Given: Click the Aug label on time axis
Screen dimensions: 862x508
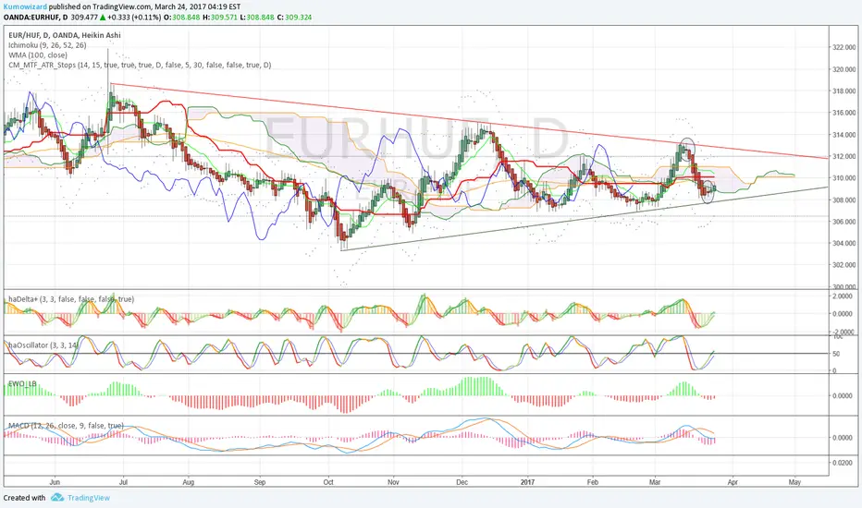Looking at the screenshot, I should point(188,482).
